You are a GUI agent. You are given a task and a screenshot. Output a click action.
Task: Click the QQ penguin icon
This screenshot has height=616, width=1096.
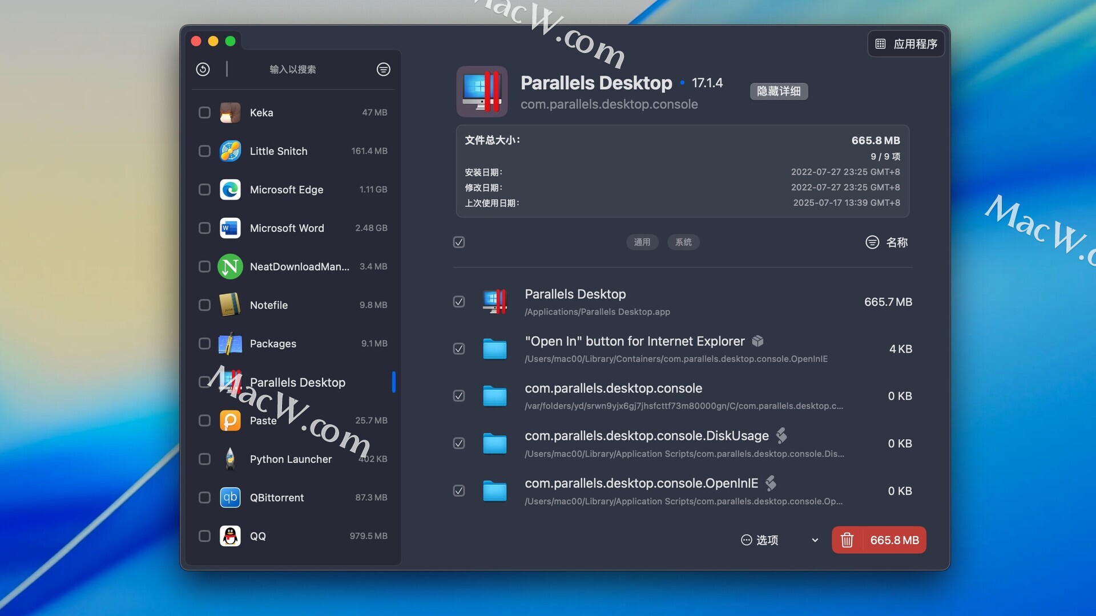(230, 536)
